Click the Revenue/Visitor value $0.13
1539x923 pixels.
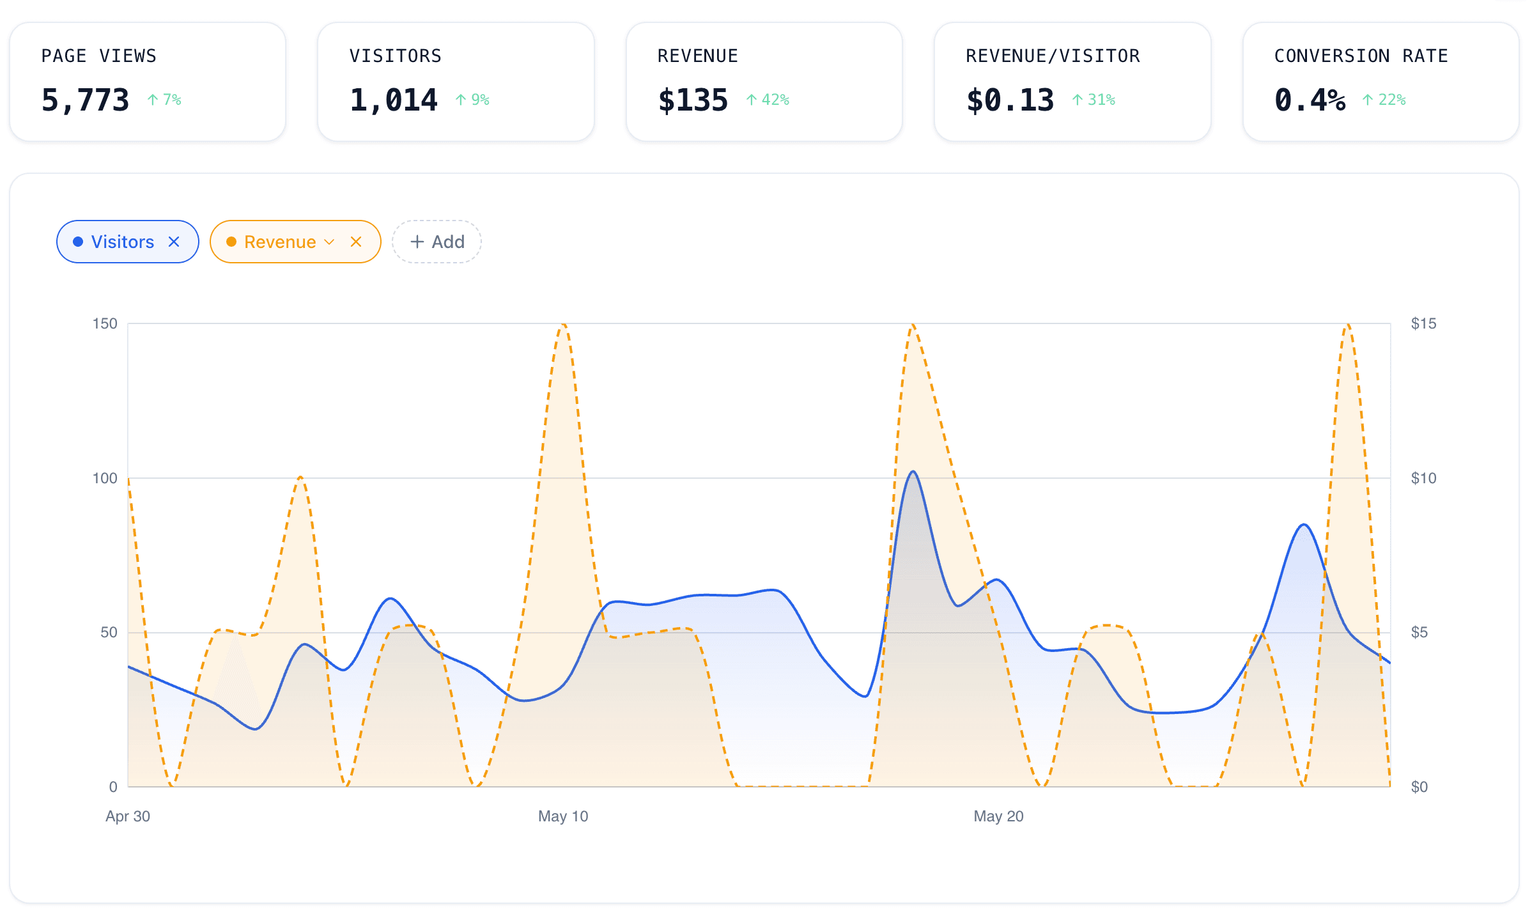click(1010, 100)
